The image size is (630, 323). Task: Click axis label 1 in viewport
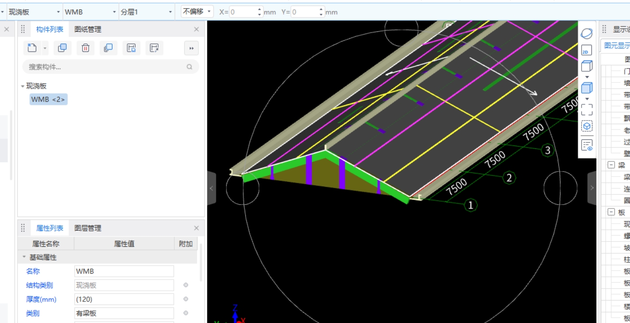coord(470,205)
